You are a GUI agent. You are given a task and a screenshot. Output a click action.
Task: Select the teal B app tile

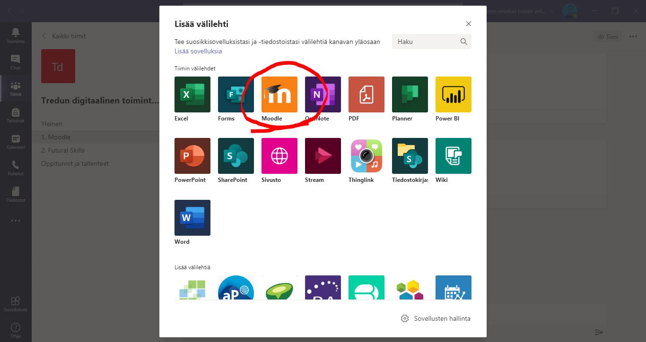[x=366, y=287]
